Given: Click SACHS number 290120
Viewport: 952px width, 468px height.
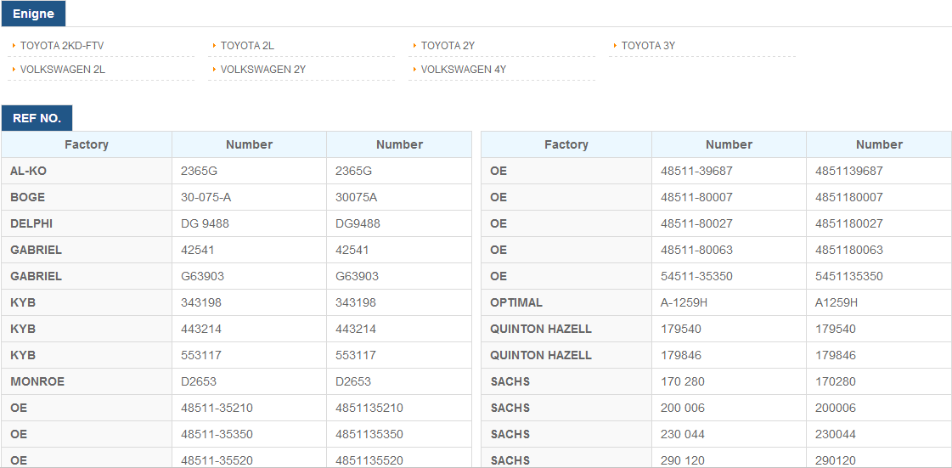Looking at the screenshot, I should tap(836, 460).
